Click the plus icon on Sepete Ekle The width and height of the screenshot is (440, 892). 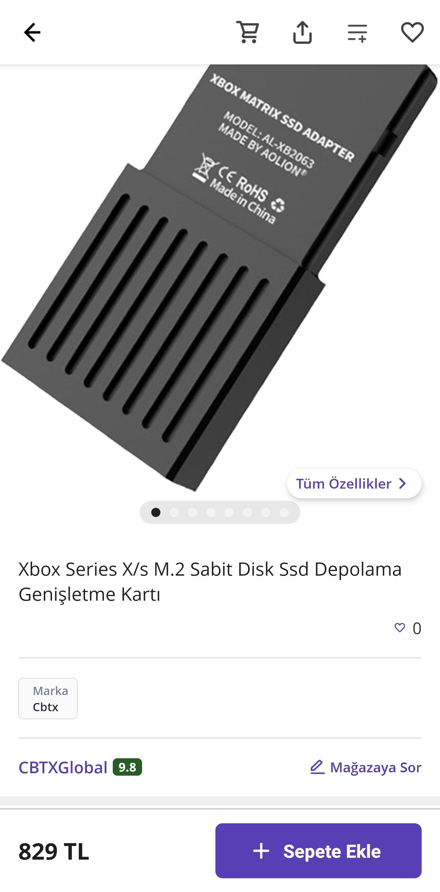(x=261, y=851)
